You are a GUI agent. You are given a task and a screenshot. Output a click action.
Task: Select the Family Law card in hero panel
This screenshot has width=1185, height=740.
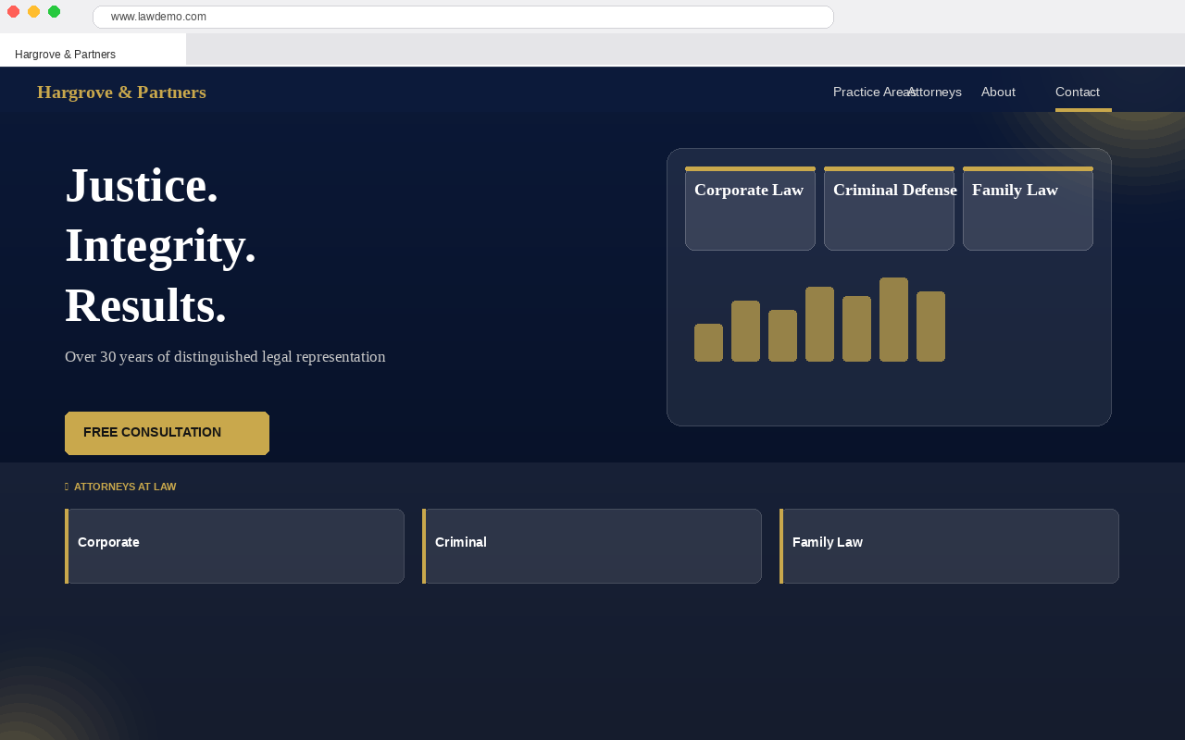tap(1028, 208)
